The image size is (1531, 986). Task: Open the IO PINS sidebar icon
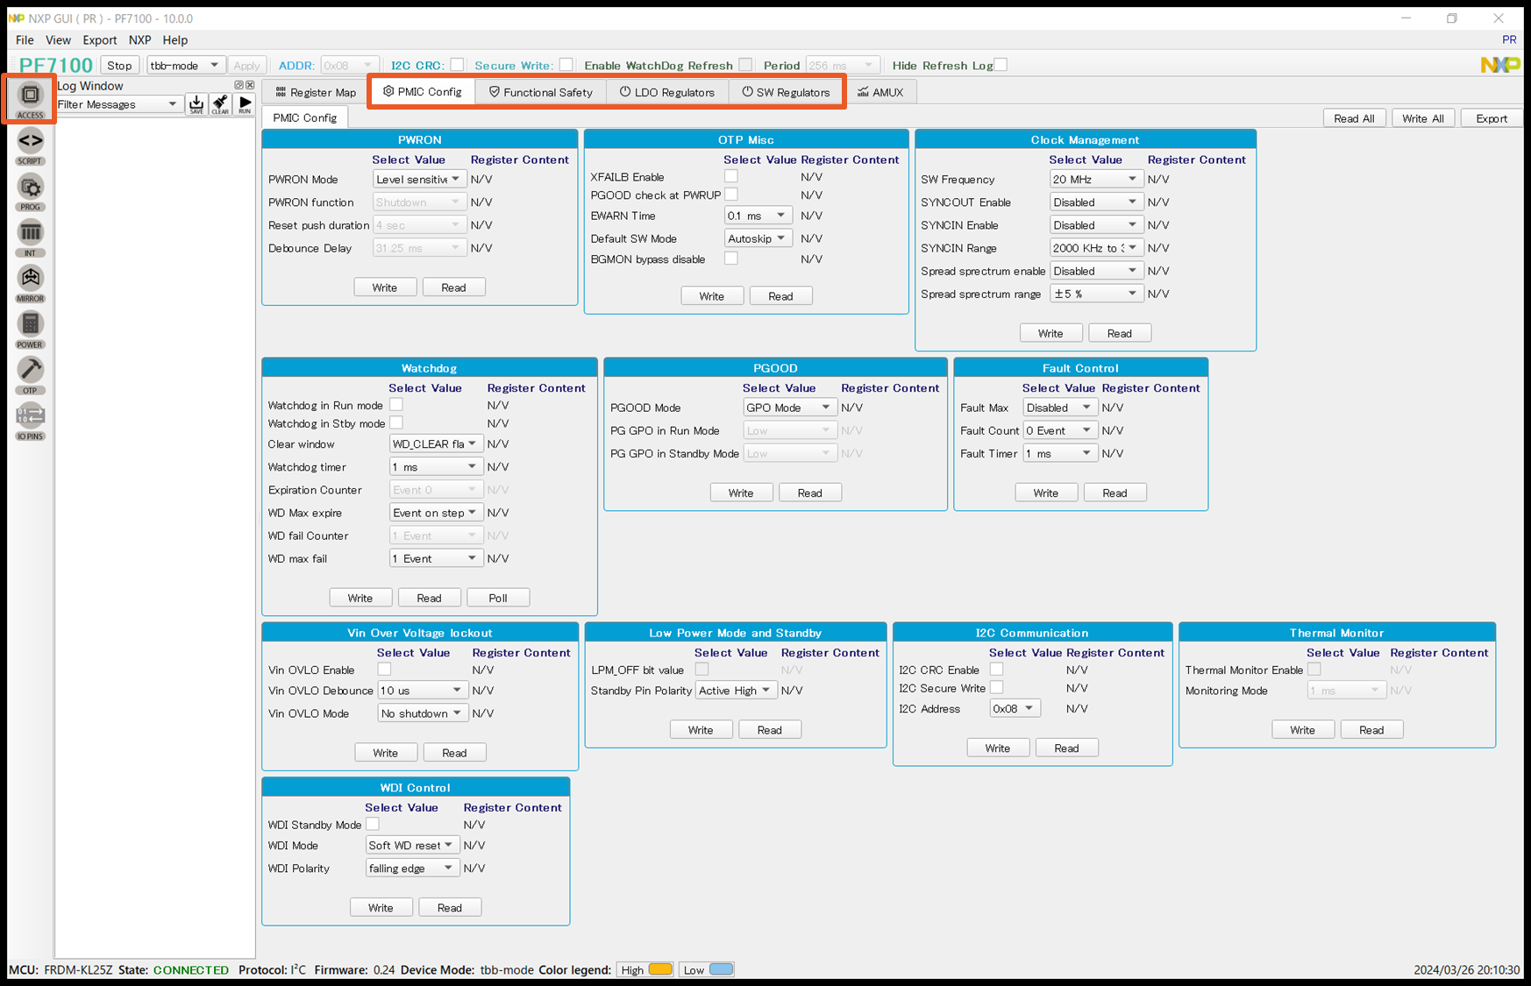(30, 419)
